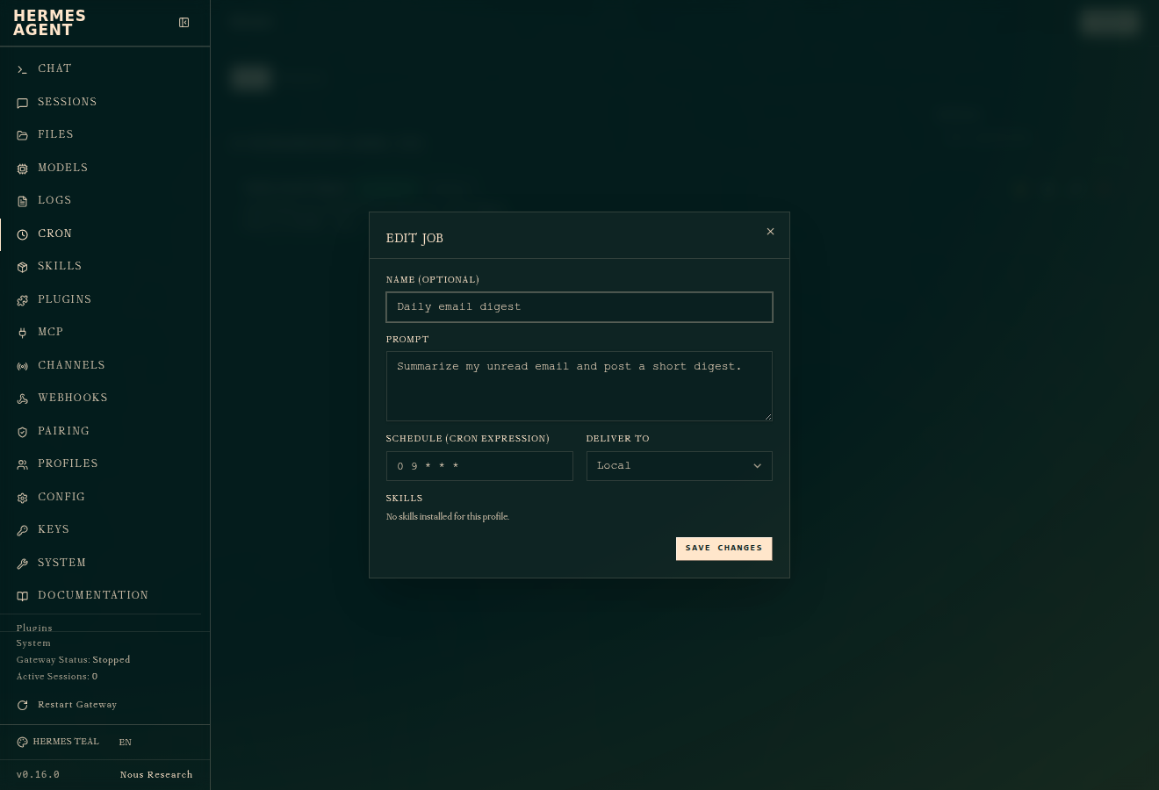Screen dimensions: 1159x790
Task: Click the Documentation book icon
Action: tap(23, 596)
